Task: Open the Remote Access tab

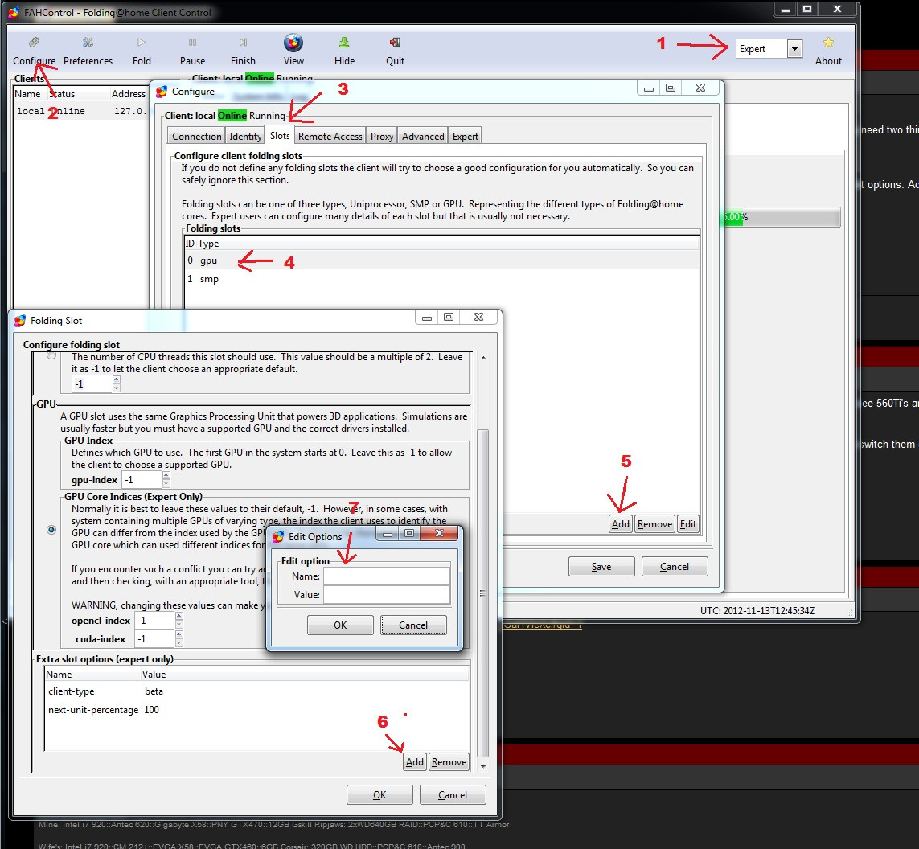Action: tap(330, 136)
